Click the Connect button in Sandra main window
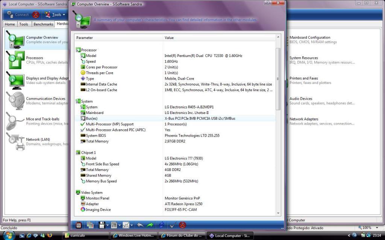 (x=18, y=15)
